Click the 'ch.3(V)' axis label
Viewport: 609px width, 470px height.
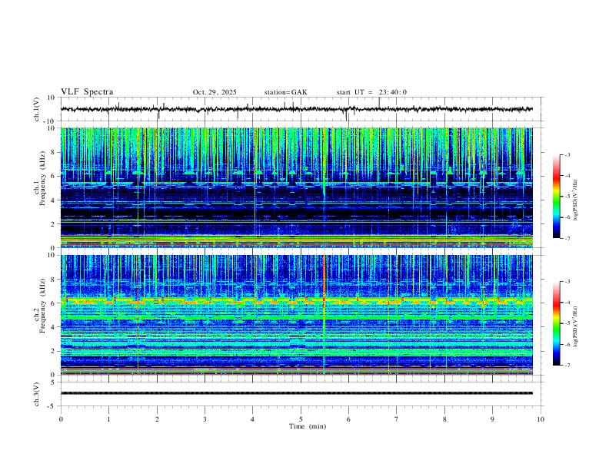37,394
